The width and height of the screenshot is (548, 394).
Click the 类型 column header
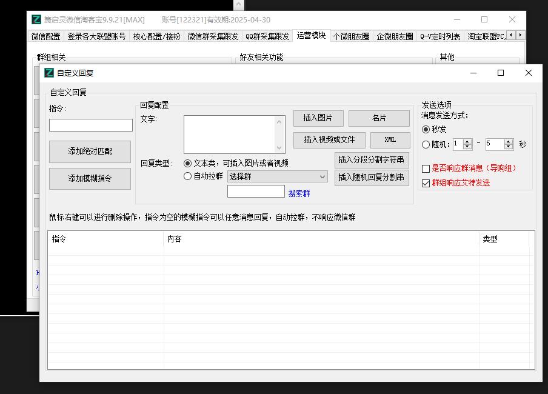tap(504, 239)
